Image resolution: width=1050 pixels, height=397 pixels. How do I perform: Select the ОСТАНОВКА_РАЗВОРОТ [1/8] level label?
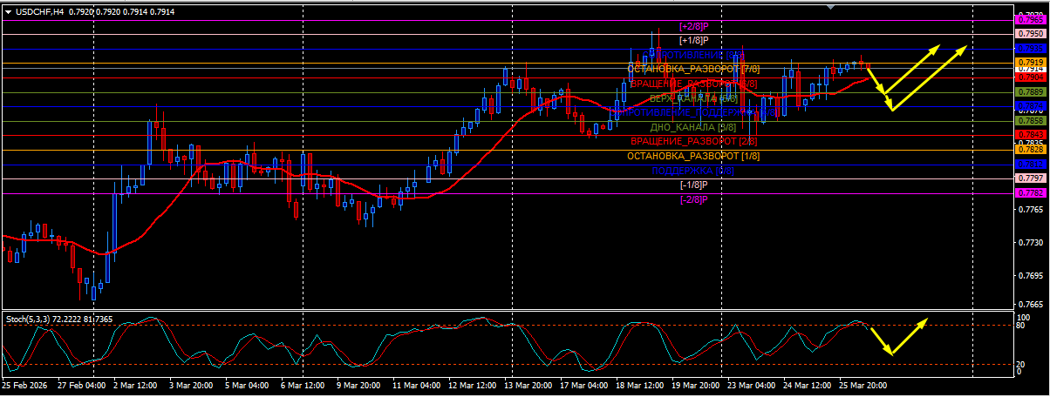(x=693, y=156)
